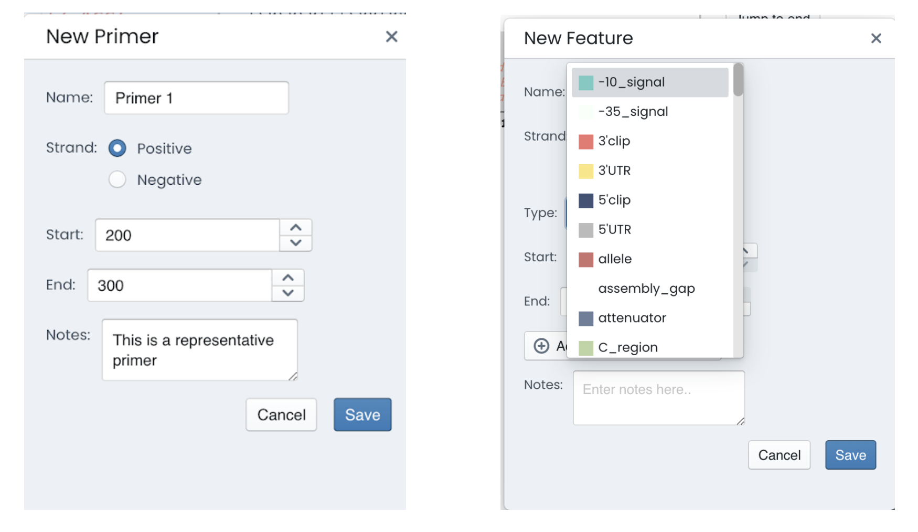Select the Negative strand option
Image resolution: width=918 pixels, height=532 pixels.
[118, 180]
